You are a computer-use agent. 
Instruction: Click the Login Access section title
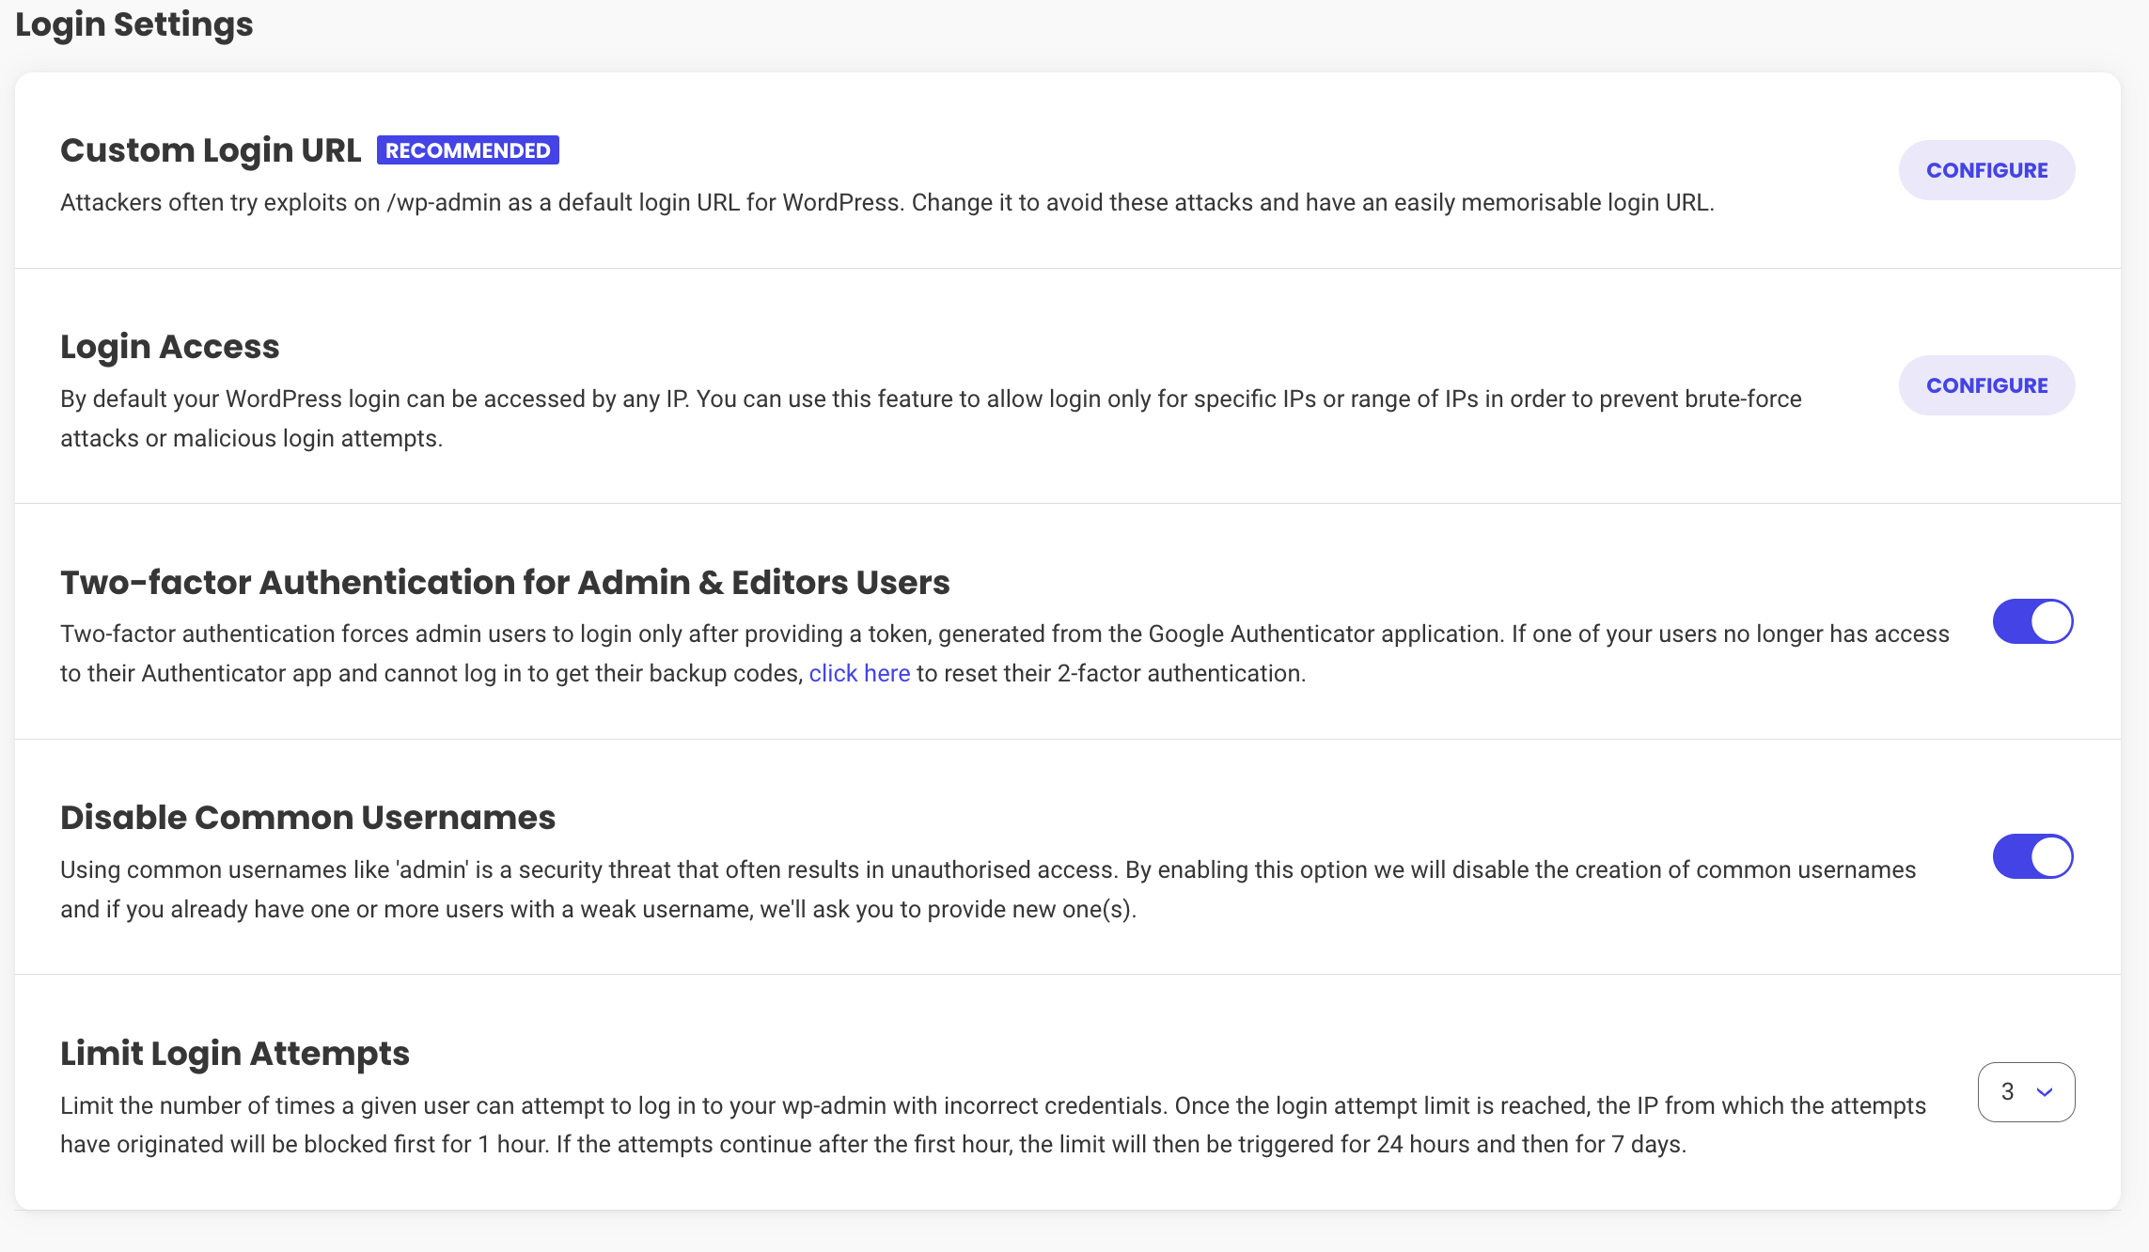coord(170,347)
